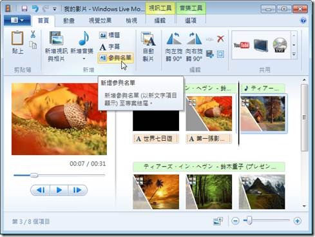
Task: Click the Paste (貼上) clipboard icon
Action: click(17, 38)
